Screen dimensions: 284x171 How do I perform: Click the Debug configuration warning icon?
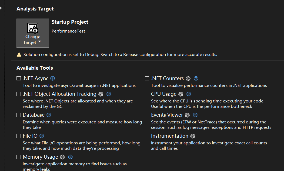pos(19,55)
